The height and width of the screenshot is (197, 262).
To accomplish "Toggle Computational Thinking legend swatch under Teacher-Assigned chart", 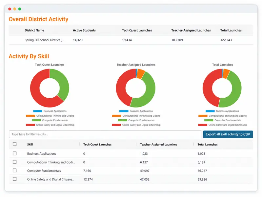I will [x=117, y=116].
